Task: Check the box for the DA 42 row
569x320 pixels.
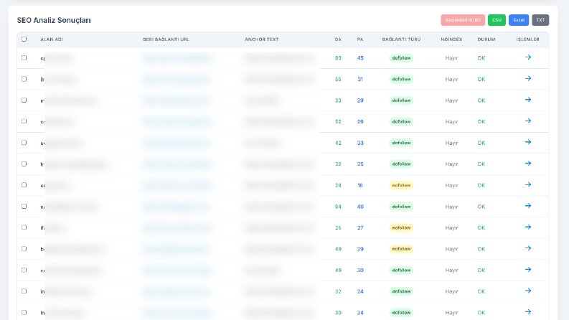Action: point(24,143)
